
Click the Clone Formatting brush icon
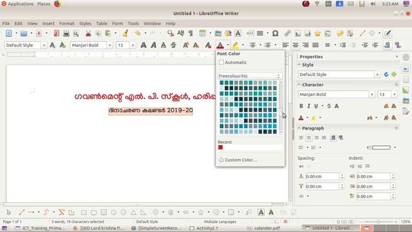coord(126,34)
